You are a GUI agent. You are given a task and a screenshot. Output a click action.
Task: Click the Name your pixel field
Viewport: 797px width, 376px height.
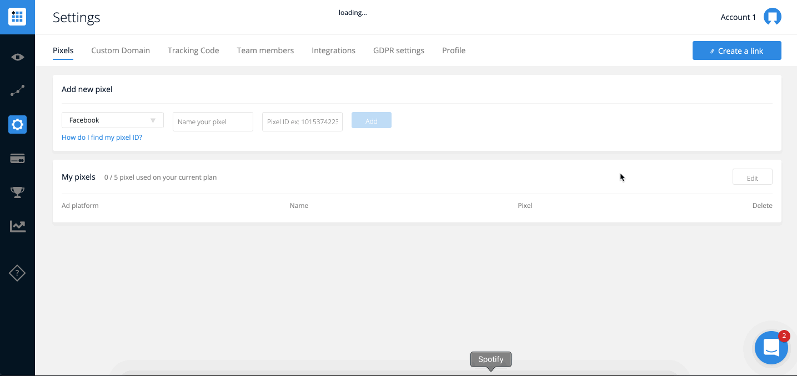(x=213, y=122)
